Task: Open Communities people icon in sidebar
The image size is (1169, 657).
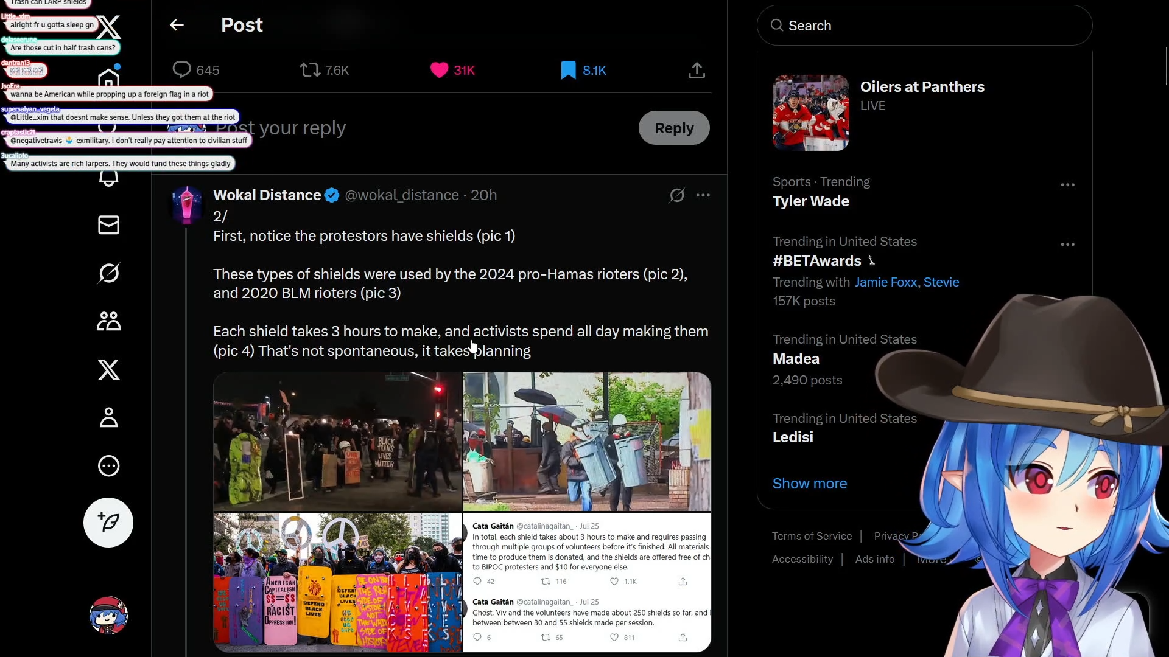Action: tap(109, 321)
